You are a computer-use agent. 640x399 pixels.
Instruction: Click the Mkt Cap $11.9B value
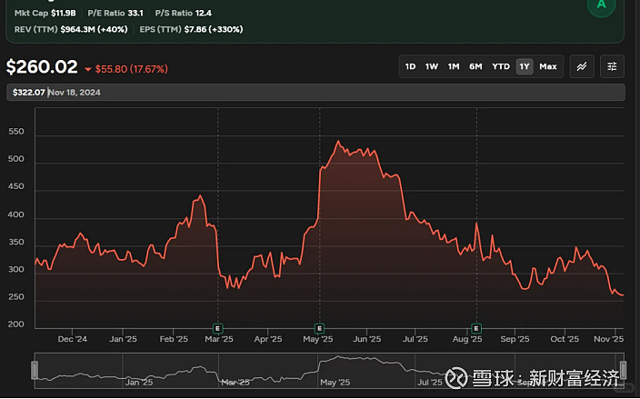point(45,13)
